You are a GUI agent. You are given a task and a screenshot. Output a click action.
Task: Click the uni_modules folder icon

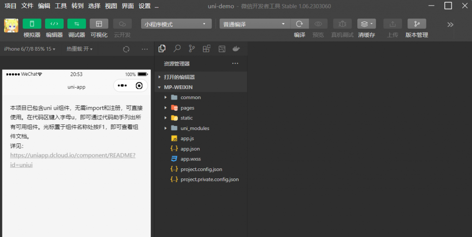pos(174,128)
